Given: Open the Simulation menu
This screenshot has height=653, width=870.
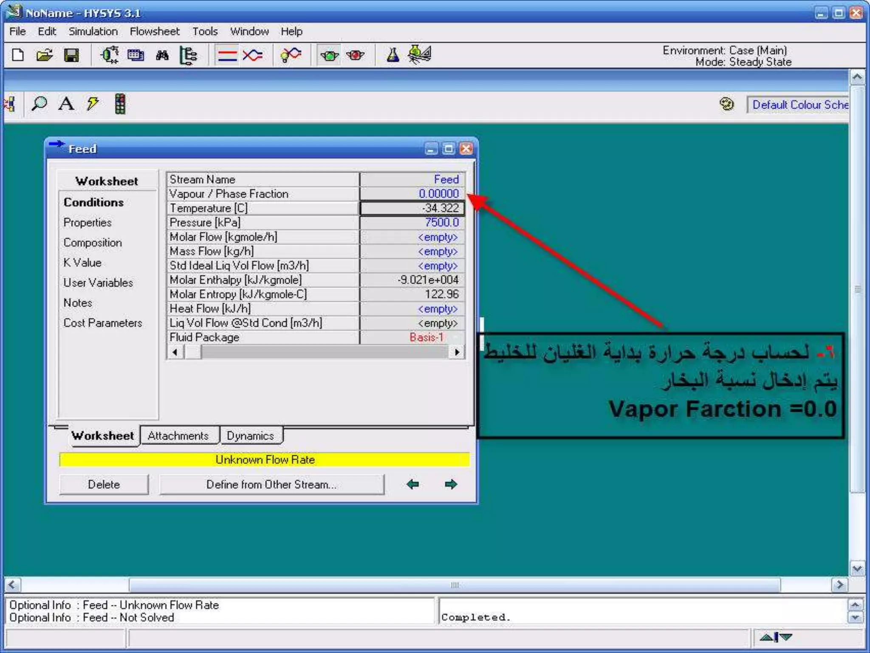Looking at the screenshot, I should click(93, 31).
